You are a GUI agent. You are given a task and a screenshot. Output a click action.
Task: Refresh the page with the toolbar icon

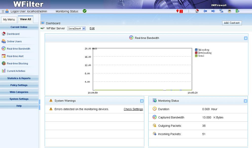tap(222, 11)
